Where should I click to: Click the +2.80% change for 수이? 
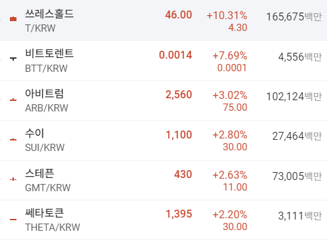tap(230, 135)
